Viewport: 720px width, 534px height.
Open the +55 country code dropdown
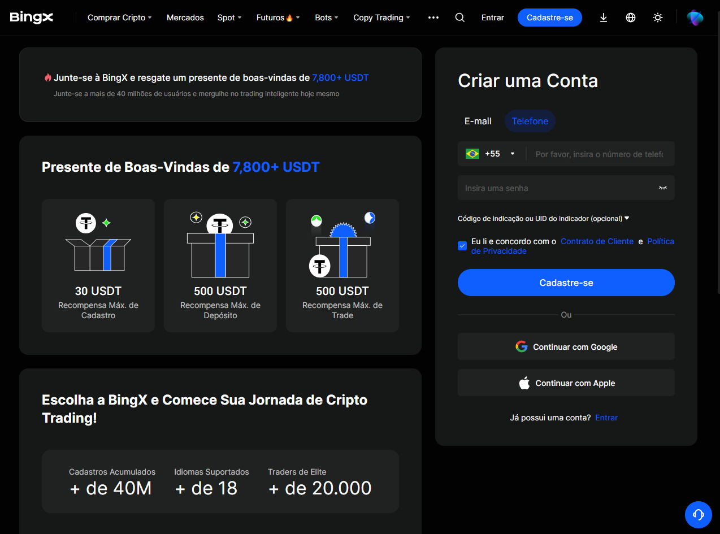tap(500, 154)
